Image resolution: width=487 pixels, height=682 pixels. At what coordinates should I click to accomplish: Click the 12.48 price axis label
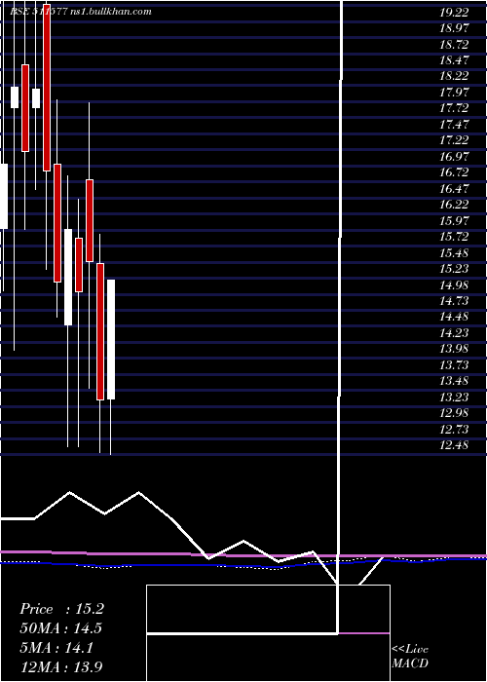454,445
